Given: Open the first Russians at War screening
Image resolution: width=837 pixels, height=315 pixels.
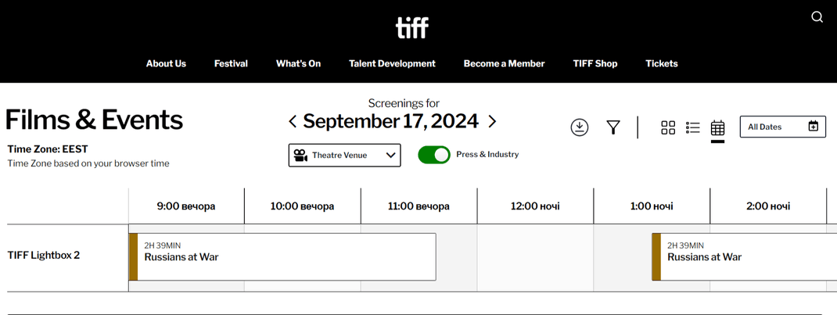Looking at the screenshot, I should pos(282,256).
